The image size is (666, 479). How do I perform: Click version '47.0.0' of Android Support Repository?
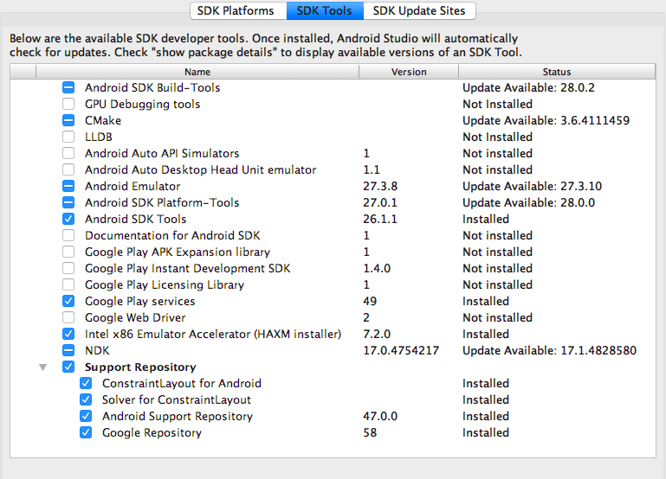380,416
